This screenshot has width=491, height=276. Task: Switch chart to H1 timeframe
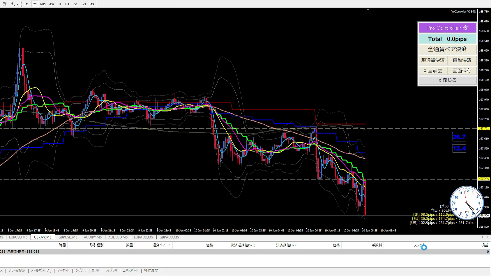click(59, 4)
